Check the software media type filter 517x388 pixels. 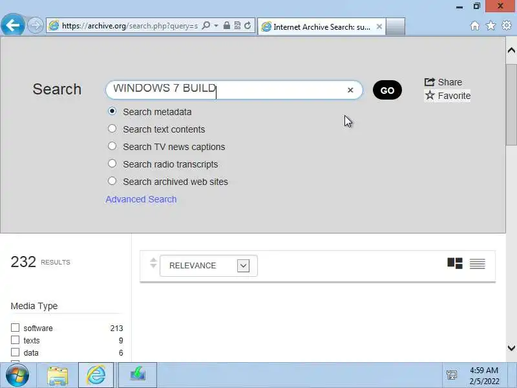click(x=15, y=328)
